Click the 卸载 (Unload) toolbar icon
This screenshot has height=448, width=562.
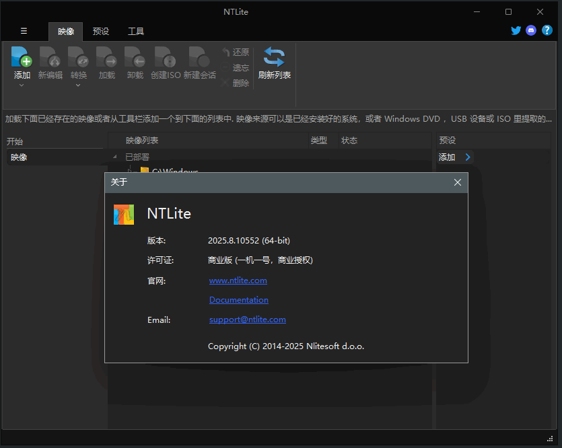click(x=135, y=57)
